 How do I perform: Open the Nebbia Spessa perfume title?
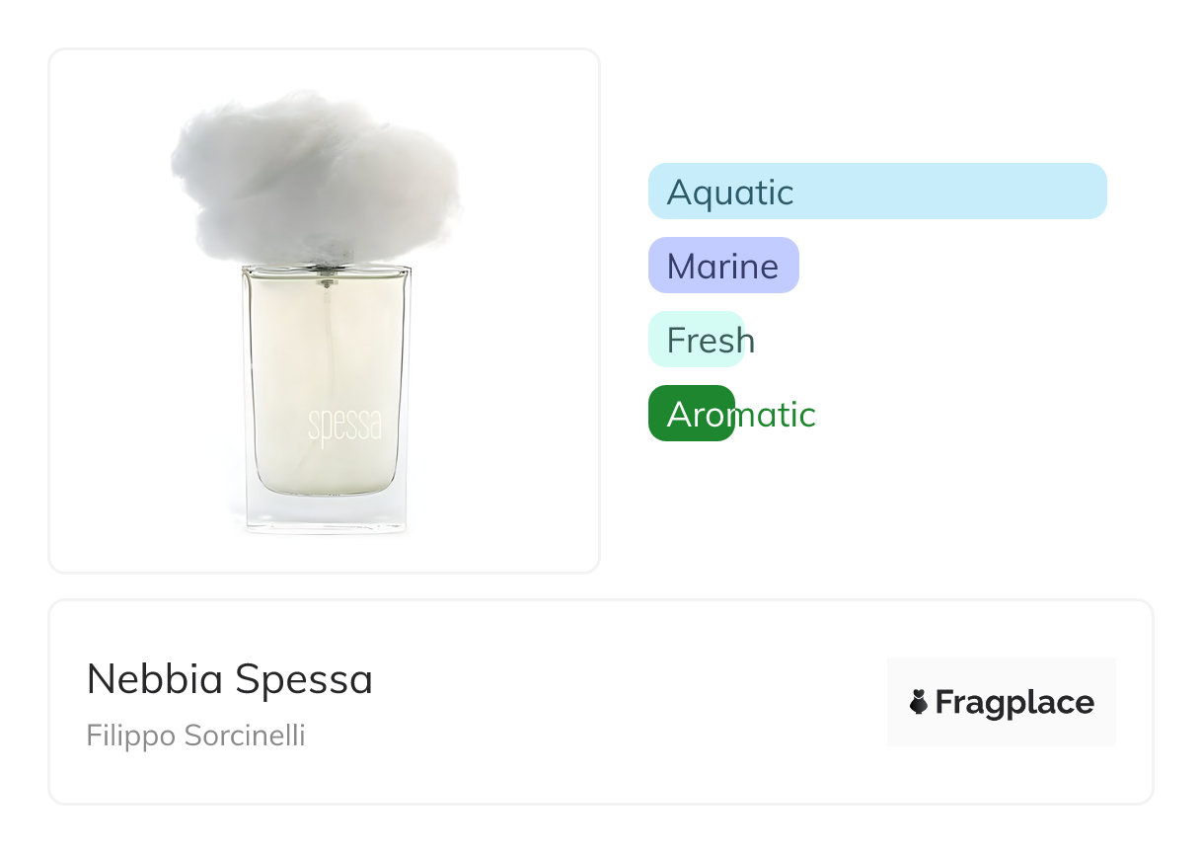(229, 679)
